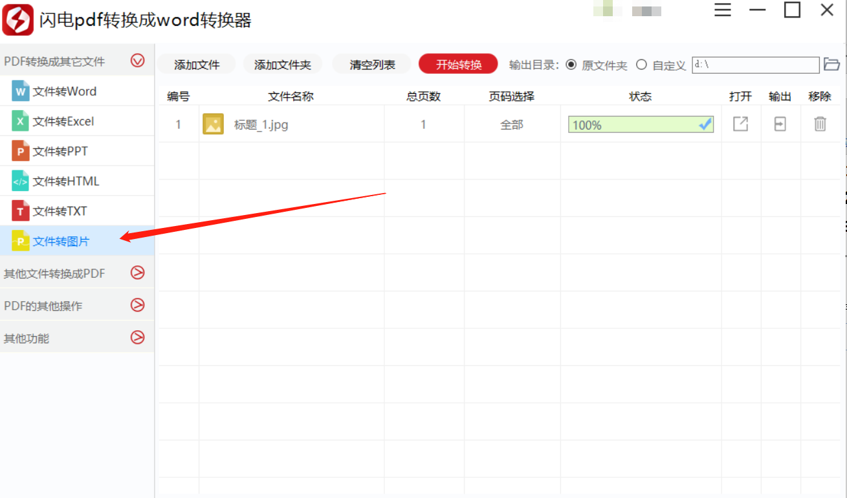Click the 总页数 column header

(x=423, y=96)
